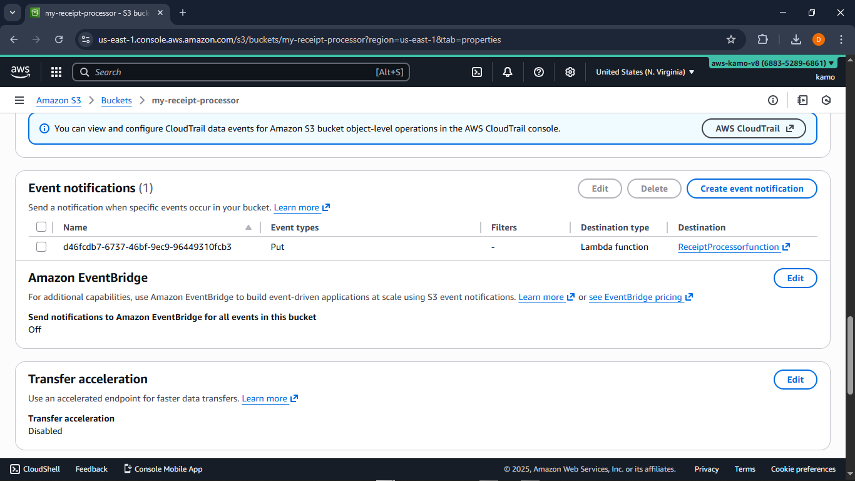The width and height of the screenshot is (855, 481).
Task: Click the info icon near the breadcrumb row
Action: 773,100
